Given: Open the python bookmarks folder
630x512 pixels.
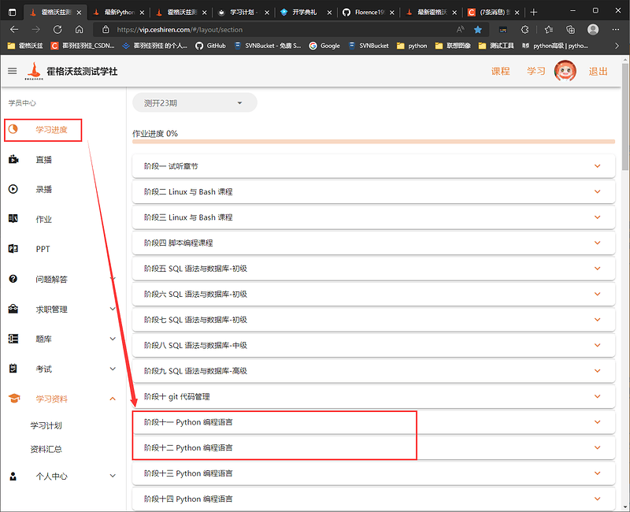Looking at the screenshot, I should point(412,46).
